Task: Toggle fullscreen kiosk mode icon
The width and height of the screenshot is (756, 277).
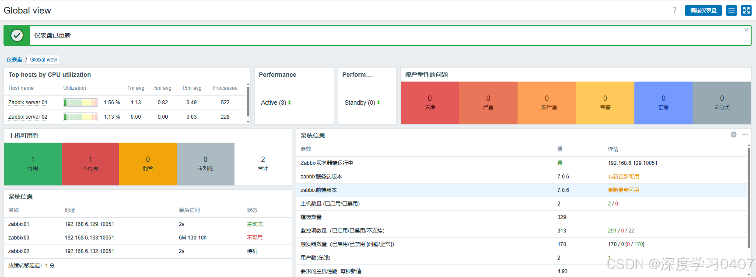Action: [x=746, y=10]
